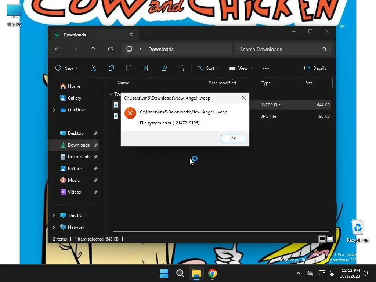The height and width of the screenshot is (282, 376).
Task: Expand the OneDrive tree node
Action: [54, 110]
